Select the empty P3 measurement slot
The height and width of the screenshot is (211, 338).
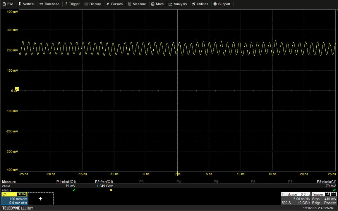coord(145,182)
